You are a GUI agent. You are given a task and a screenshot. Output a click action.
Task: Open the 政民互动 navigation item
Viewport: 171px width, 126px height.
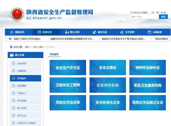(101, 32)
